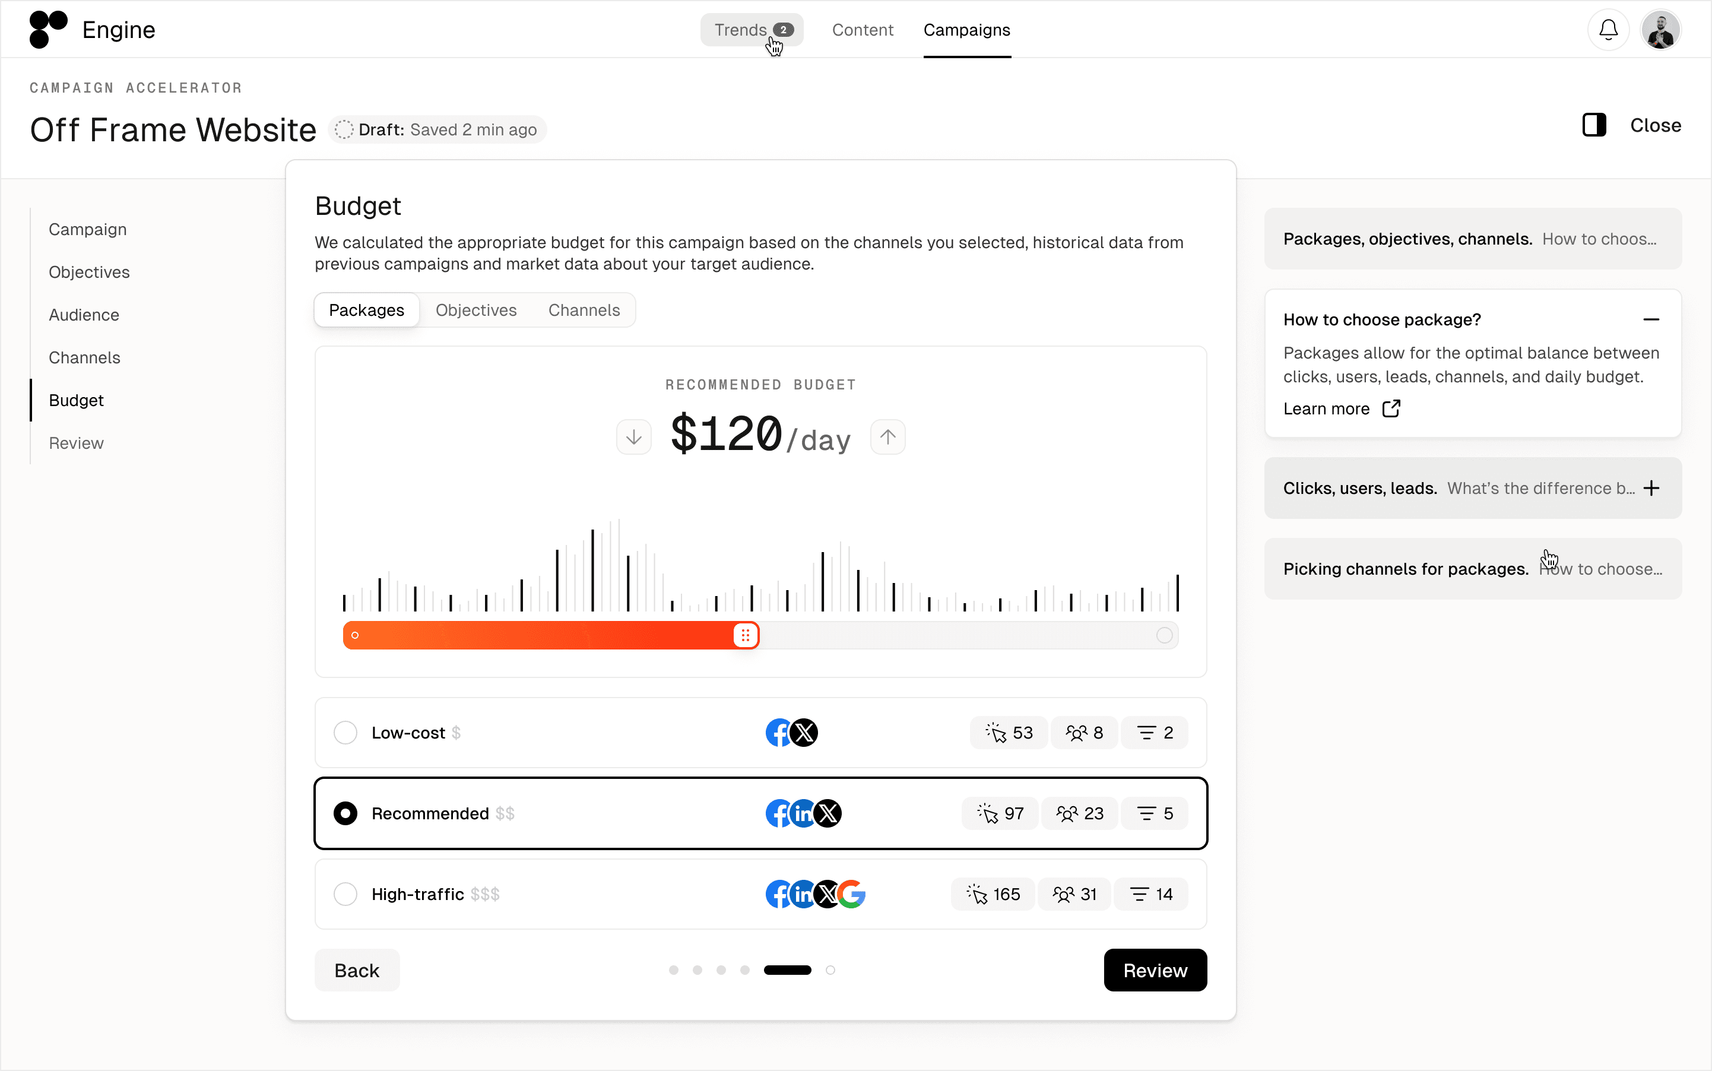Click the Review button
The height and width of the screenshot is (1071, 1712).
tap(1155, 969)
